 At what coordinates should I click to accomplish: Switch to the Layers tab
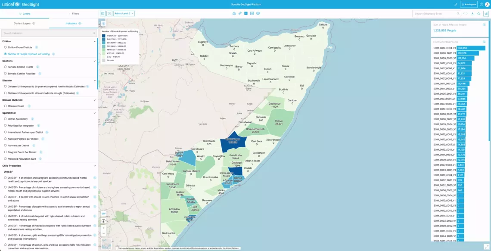tap(25, 14)
